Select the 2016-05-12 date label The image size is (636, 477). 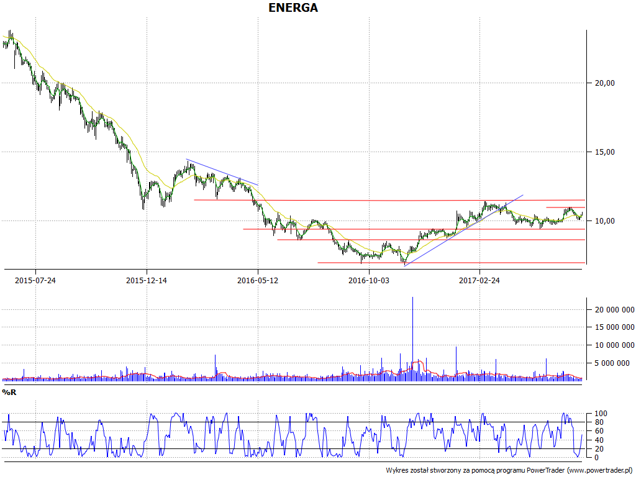pyautogui.click(x=258, y=280)
